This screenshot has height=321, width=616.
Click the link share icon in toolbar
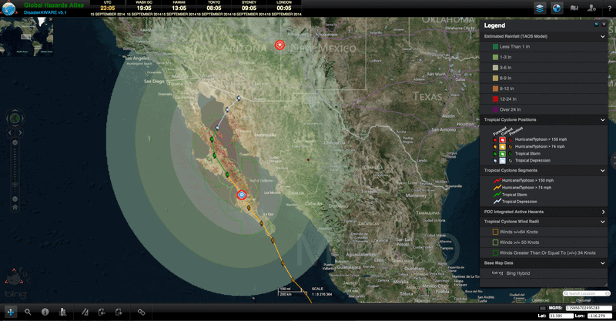coord(141,312)
